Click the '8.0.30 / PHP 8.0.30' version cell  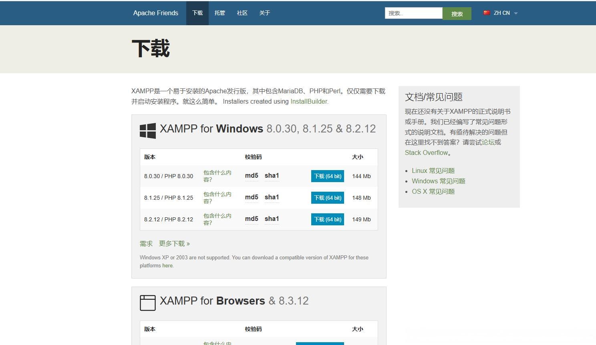pos(169,176)
